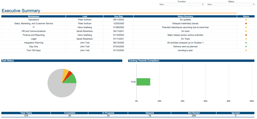Screen dimensions: 257x119
Task: Click status dot for First 100 Days
Action: [246, 50]
